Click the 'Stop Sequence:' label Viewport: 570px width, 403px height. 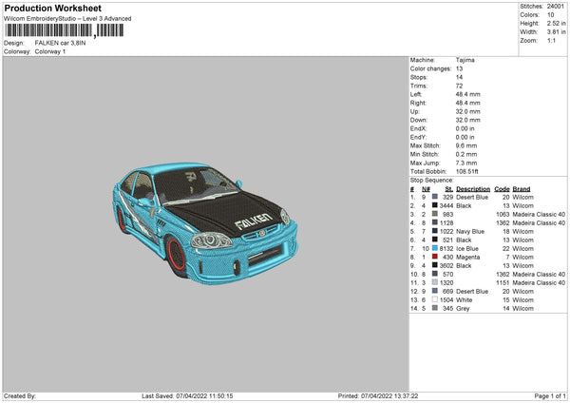pos(432,180)
